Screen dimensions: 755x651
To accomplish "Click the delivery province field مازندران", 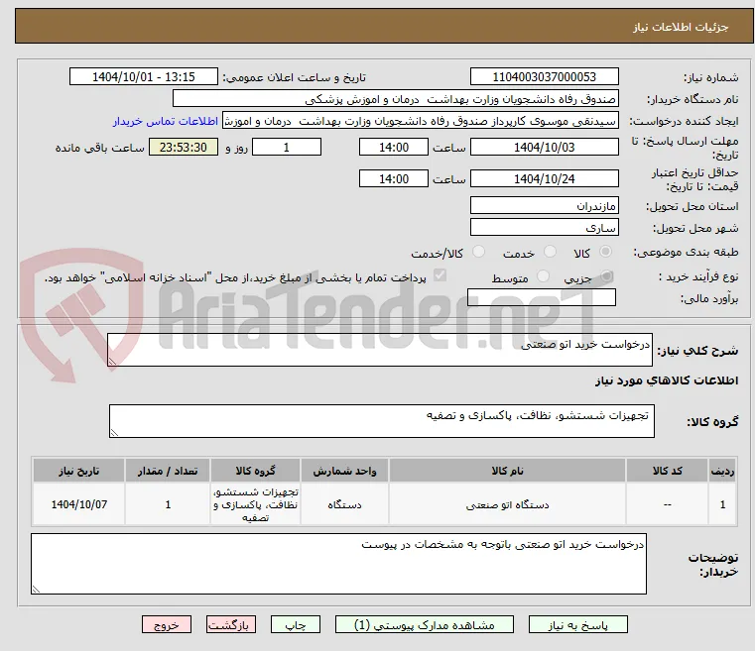I will pos(545,206).
